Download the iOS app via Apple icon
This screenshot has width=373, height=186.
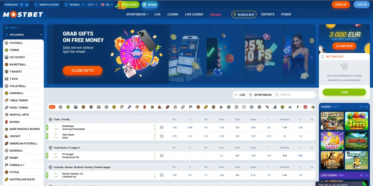tap(27, 5)
